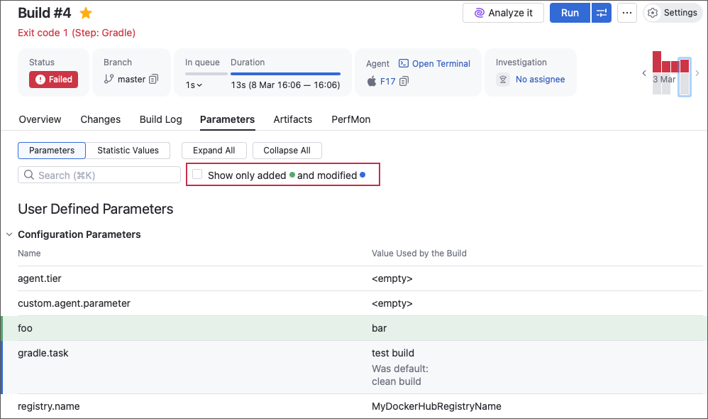
Task: Click the duration text 13s (8 Mar 16:06 — 16:06)
Action: click(285, 85)
